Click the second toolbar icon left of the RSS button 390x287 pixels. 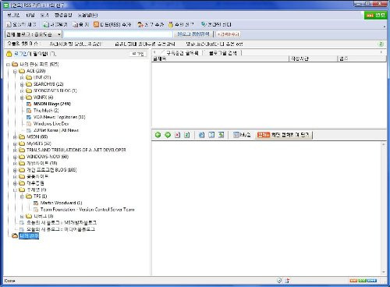(x=46, y=24)
